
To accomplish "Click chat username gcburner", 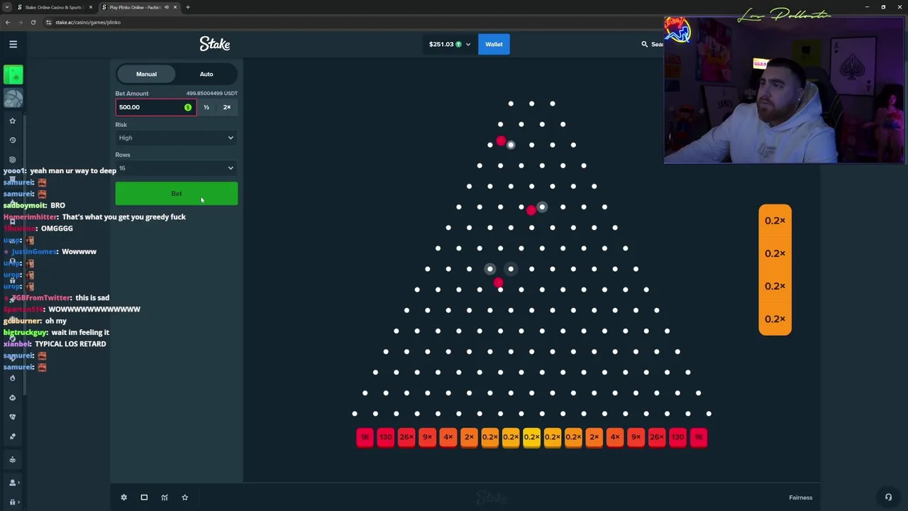I will (22, 321).
